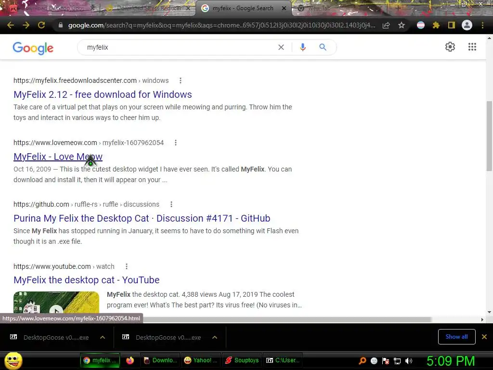Open options for freedownloadscenter result

click(x=181, y=80)
